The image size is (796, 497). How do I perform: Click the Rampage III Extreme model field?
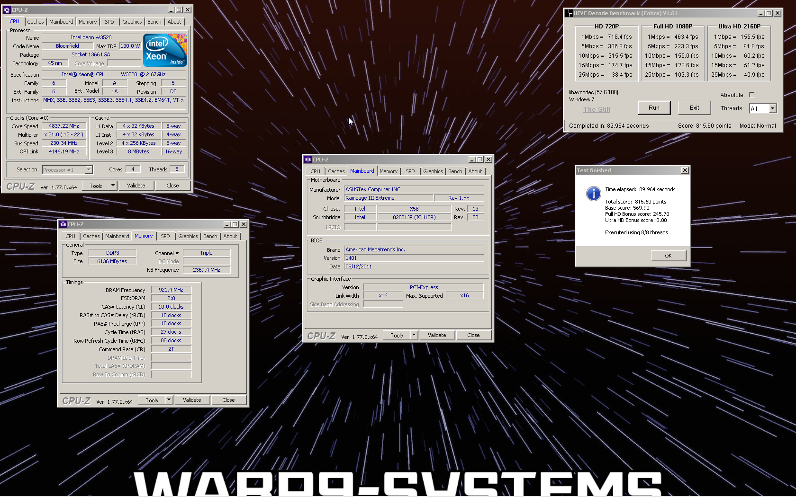pyautogui.click(x=389, y=198)
